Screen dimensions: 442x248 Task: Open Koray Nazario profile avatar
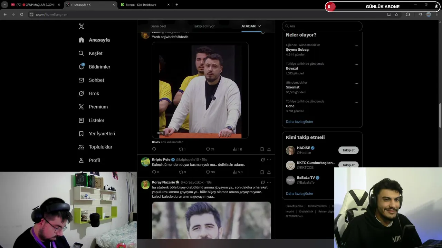145,184
